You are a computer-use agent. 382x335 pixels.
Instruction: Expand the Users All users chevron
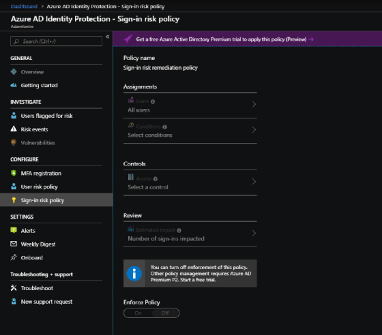(254, 105)
